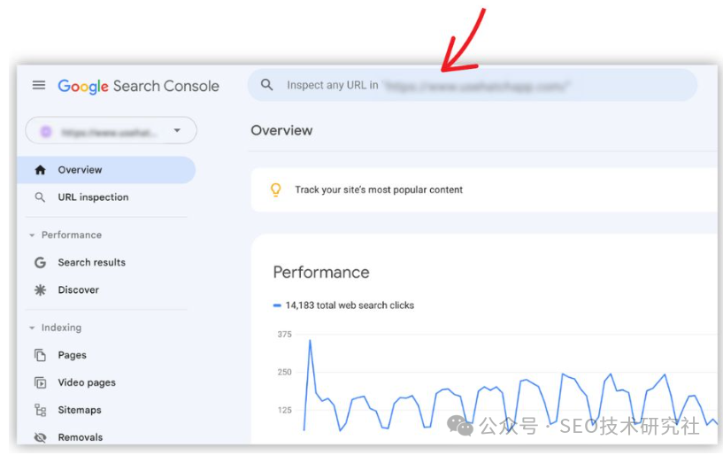Open the hamburger main menu
This screenshot has width=723, height=455.
[39, 85]
